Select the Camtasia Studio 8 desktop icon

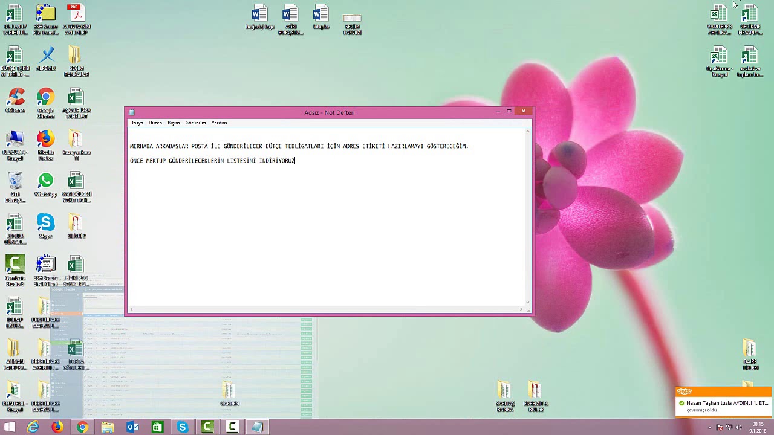coord(15,271)
